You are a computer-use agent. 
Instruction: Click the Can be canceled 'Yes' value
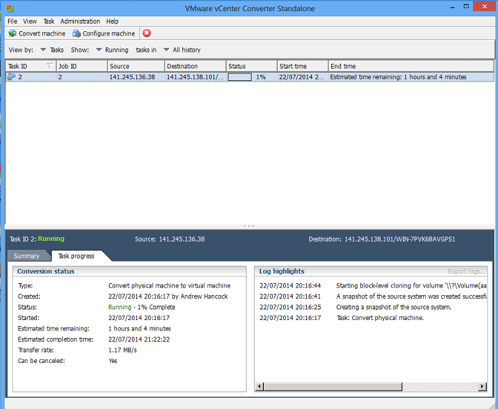coord(113,360)
